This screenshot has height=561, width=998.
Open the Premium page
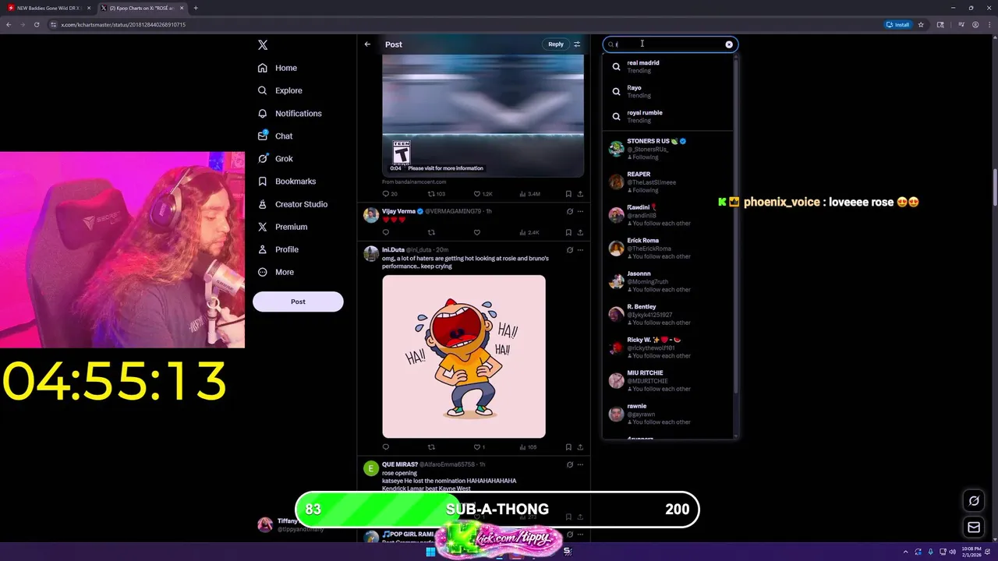282,227
